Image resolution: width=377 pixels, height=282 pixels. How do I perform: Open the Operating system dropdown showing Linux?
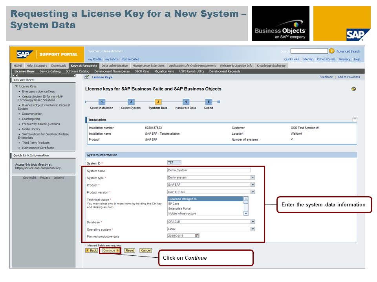(x=253, y=229)
